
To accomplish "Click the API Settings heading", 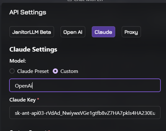I will tap(28, 12).
